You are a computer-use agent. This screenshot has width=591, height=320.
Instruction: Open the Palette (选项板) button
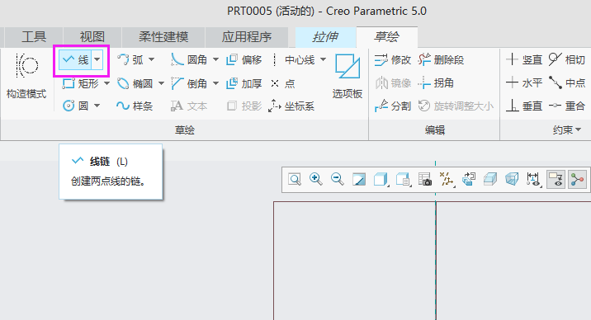(x=348, y=76)
